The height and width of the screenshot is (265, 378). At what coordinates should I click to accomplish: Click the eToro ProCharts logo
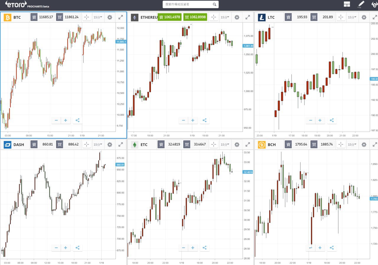(x=27, y=4)
